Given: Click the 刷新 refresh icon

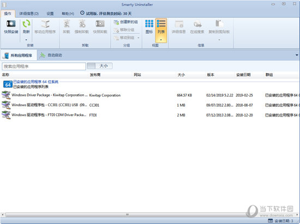Looking at the screenshot, I should pyautogui.click(x=26, y=23).
